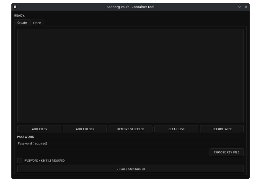Click the Remove Selected button
This screenshot has height=181, width=259.
(131, 129)
